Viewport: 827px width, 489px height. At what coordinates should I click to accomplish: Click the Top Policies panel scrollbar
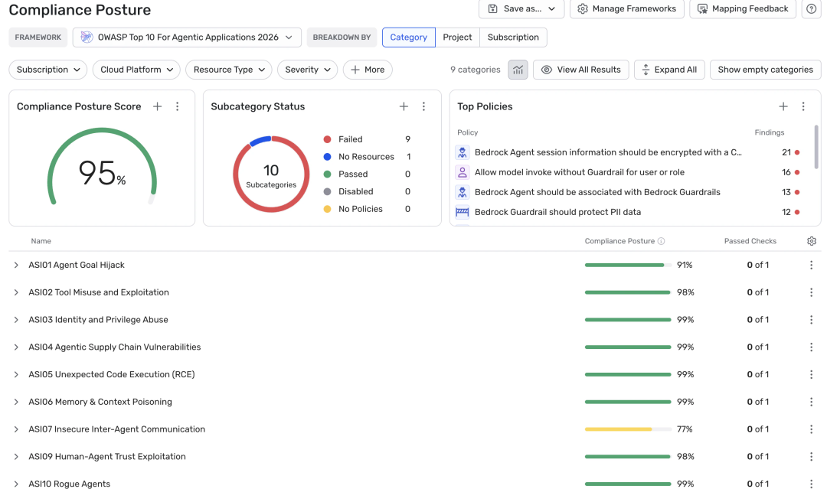816,145
